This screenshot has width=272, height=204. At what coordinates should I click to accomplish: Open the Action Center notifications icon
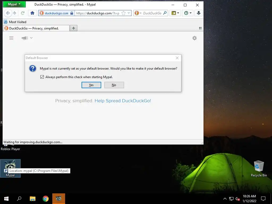coord(263,199)
